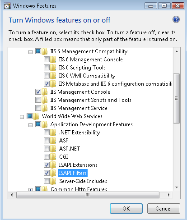
Task: Enable IIS 6 Management Console checkbox
Action: tap(47, 60)
